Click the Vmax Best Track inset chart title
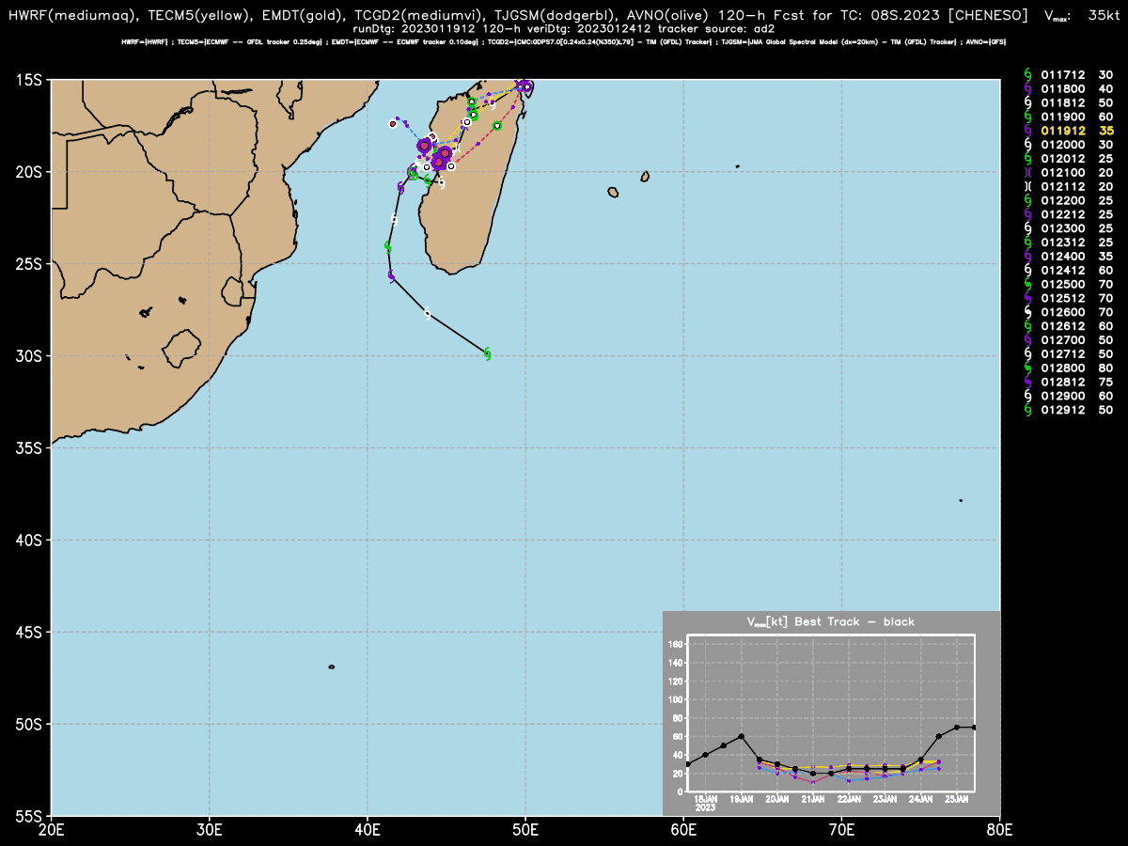Image resolution: width=1128 pixels, height=846 pixels. coord(831,621)
